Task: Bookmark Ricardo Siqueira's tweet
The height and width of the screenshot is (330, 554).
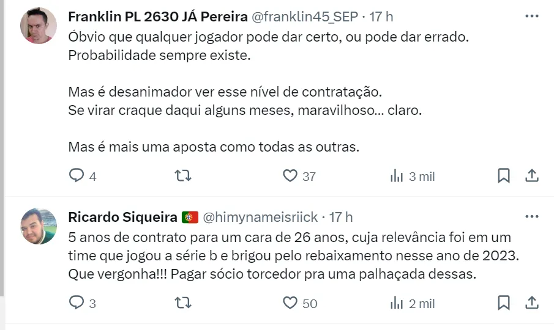Action: 504,302
